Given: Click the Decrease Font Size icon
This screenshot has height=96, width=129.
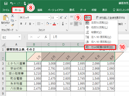Looking at the screenshot, I should pos(66,18).
